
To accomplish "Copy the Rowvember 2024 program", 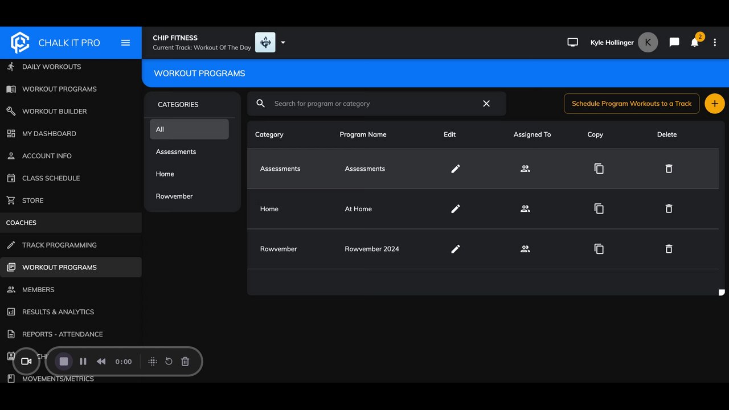I will pos(599,249).
